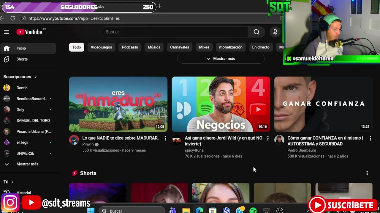Open options menu for the MADURAR video

(x=165, y=138)
